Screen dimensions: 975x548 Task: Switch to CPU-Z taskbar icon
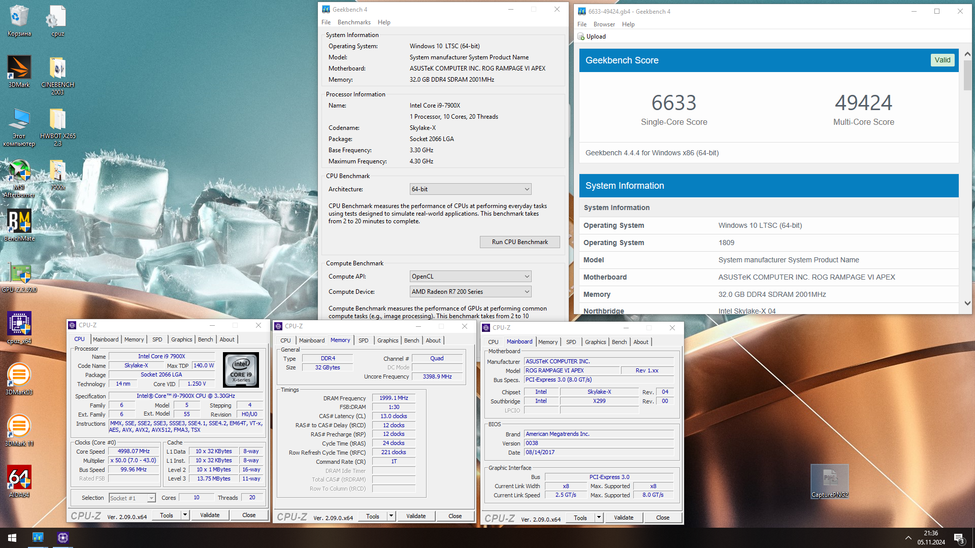[x=63, y=537]
